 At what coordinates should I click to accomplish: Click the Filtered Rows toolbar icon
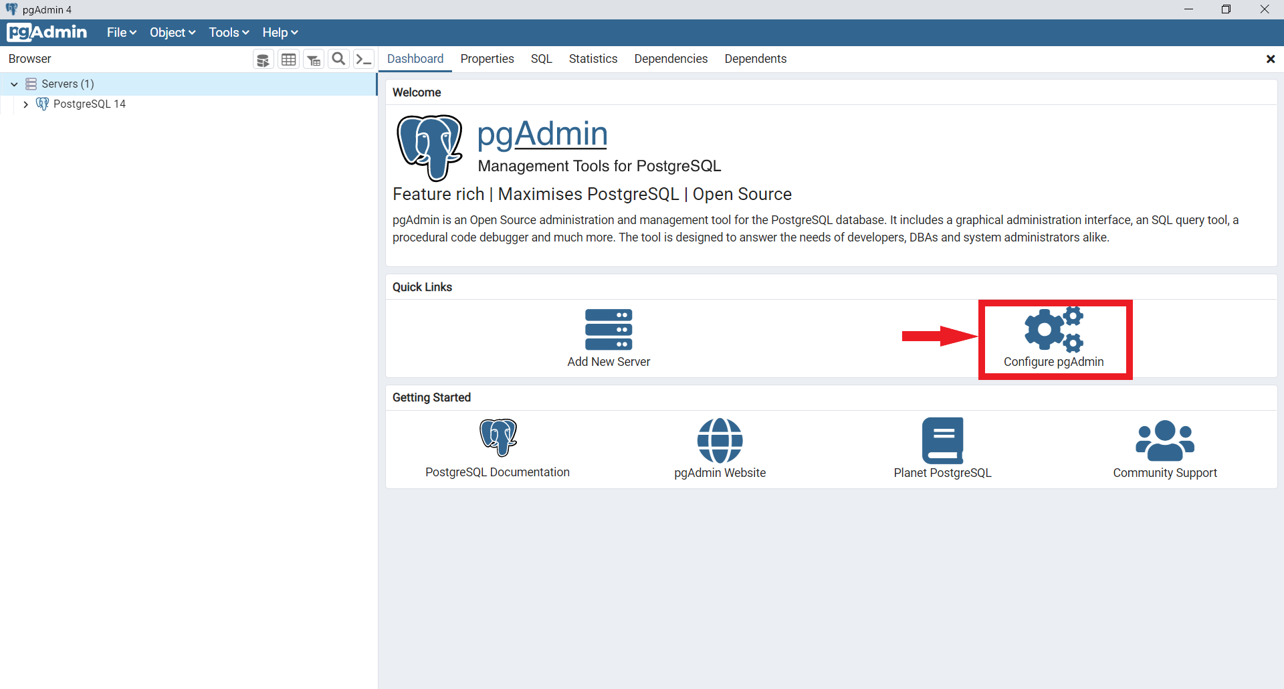click(x=314, y=60)
